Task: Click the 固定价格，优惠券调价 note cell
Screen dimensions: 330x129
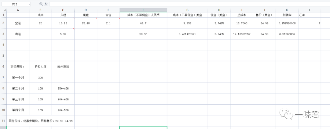Action: pos(41,121)
